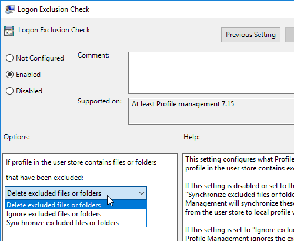Choose Synchronize excluded files or folders
294x241 pixels.
76,223
